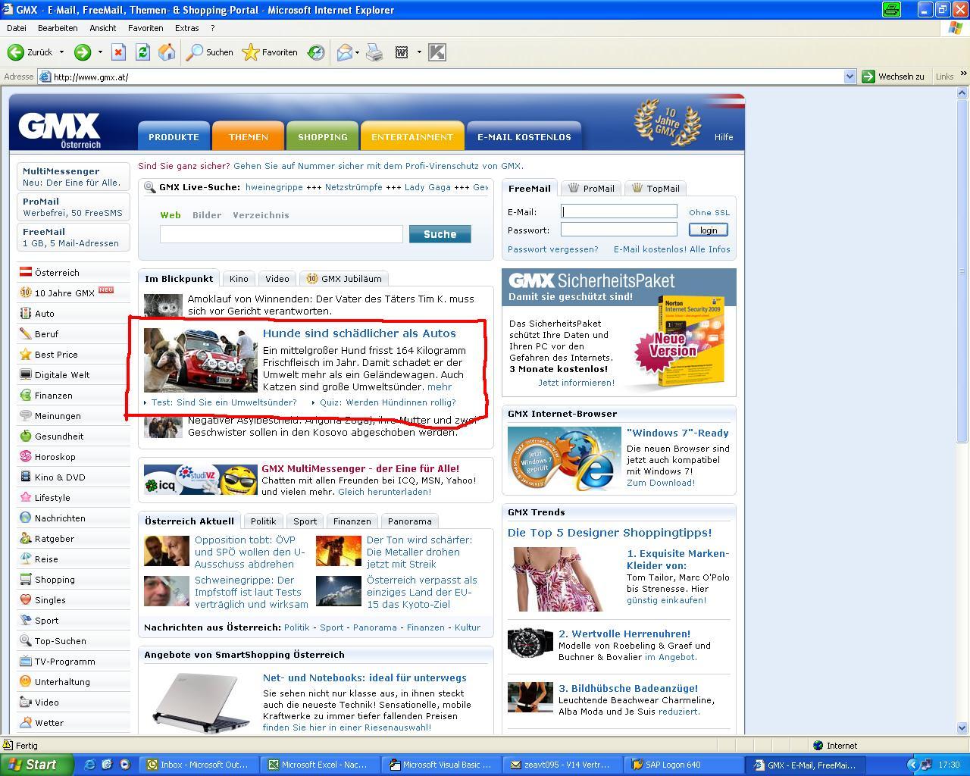The width and height of the screenshot is (970, 776).
Task: Switch to the ProMail login tab
Action: [x=591, y=188]
